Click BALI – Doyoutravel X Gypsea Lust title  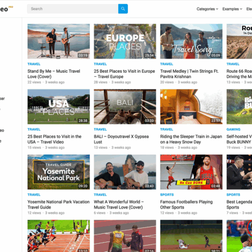[x=121, y=139]
